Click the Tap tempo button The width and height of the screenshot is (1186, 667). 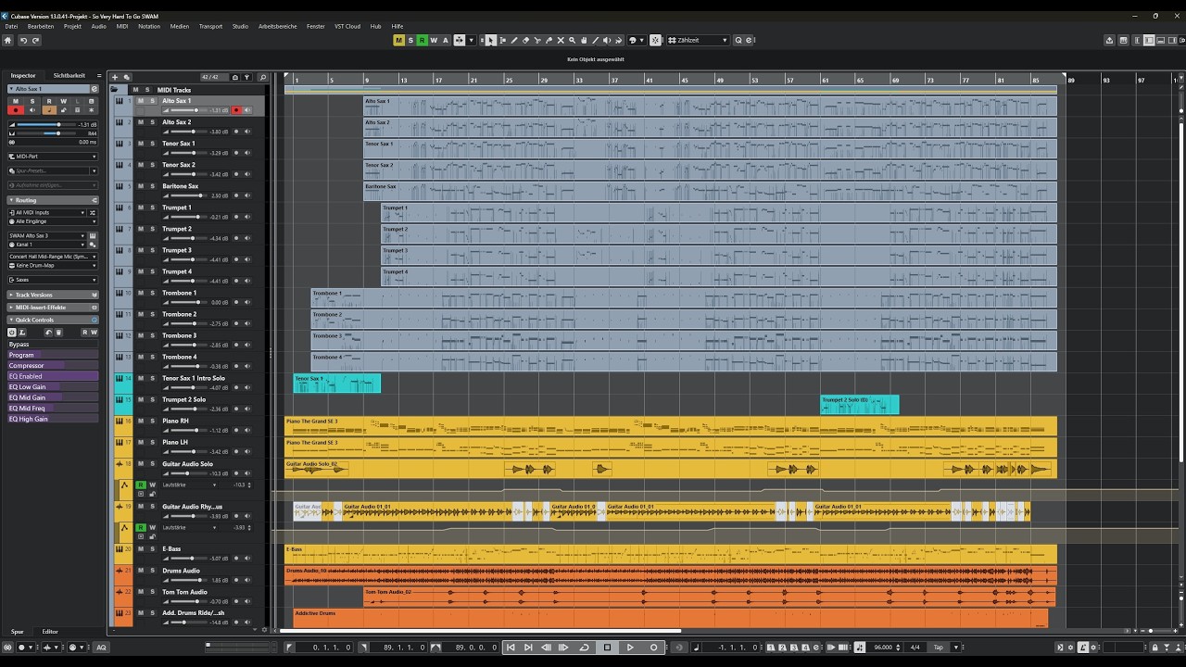938,648
